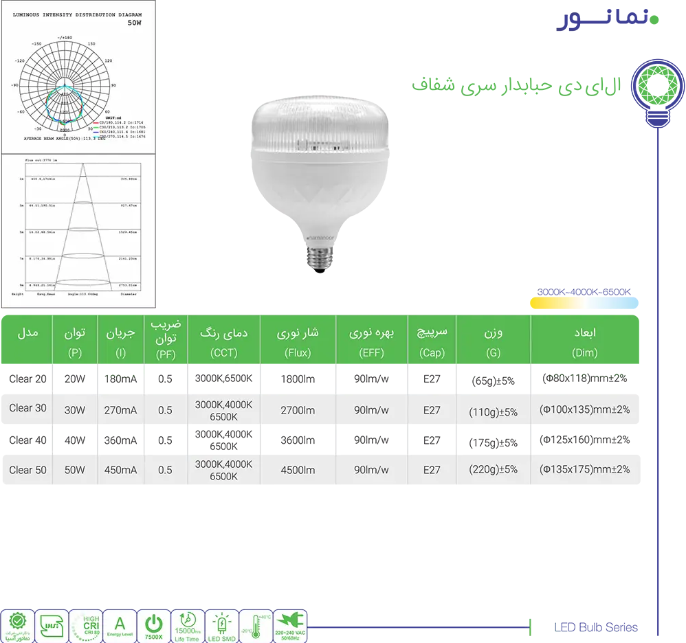Click the color temperature gradient bar
686x643 pixels.
(x=584, y=303)
